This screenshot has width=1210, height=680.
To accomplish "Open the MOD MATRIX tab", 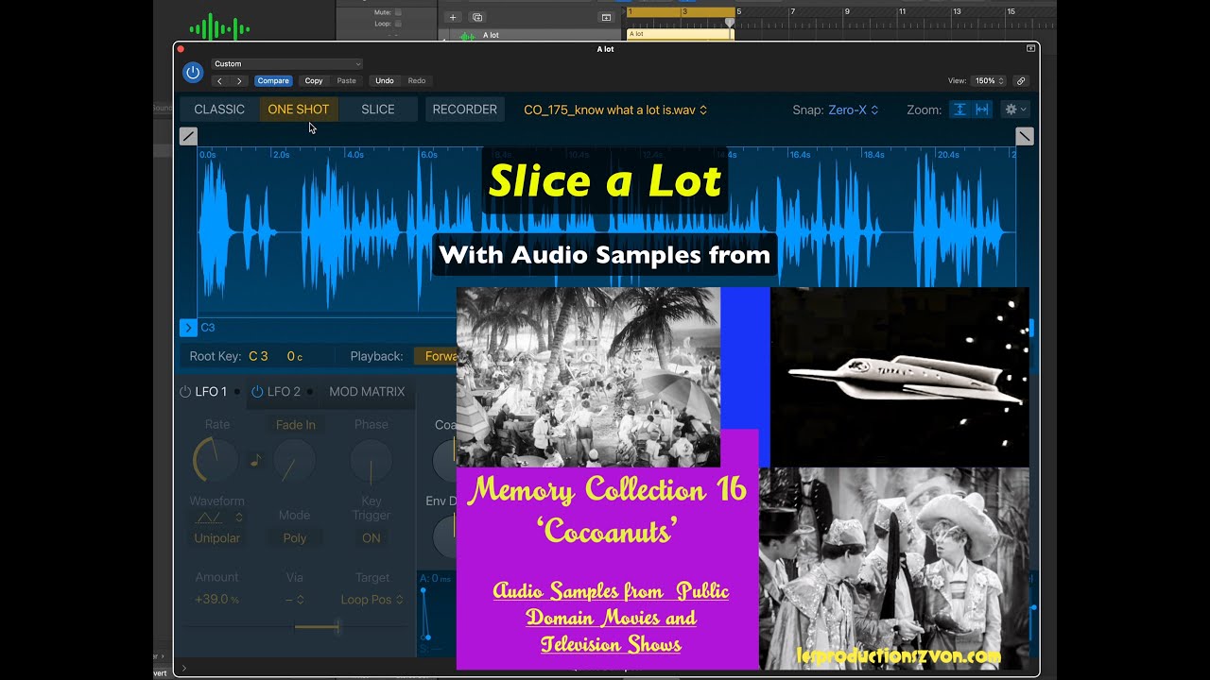I will click(x=367, y=392).
